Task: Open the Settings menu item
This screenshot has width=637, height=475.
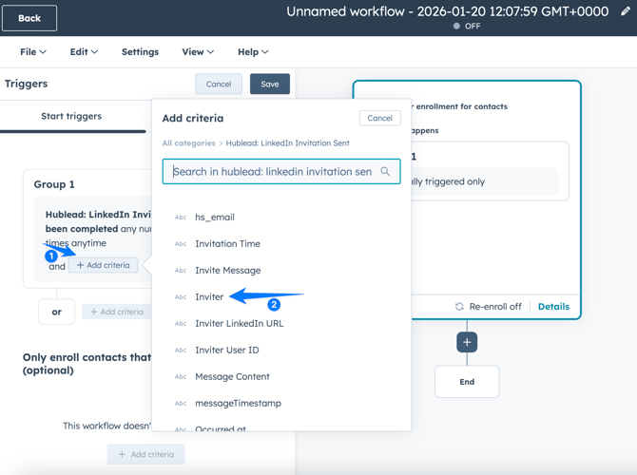Action: coord(140,52)
